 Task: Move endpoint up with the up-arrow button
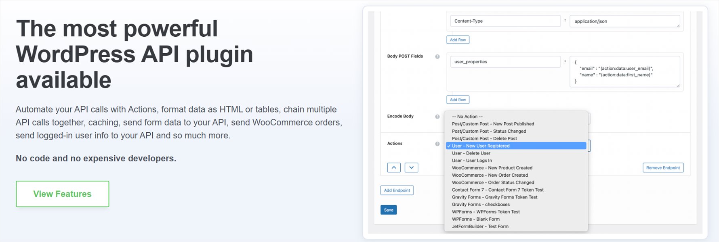394,167
